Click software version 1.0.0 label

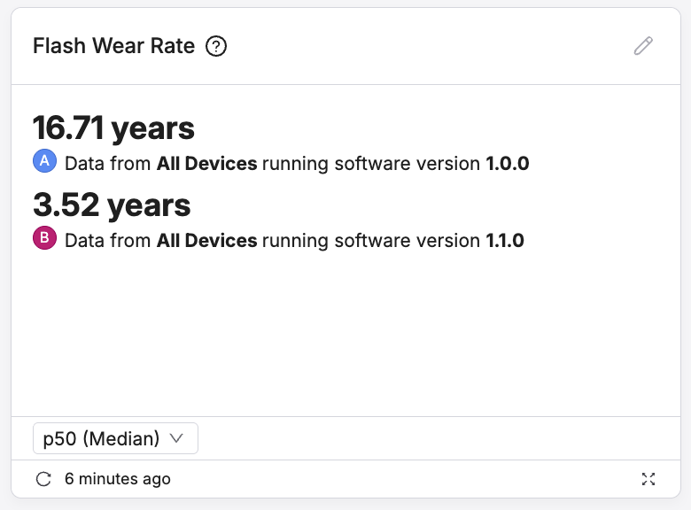pos(507,164)
